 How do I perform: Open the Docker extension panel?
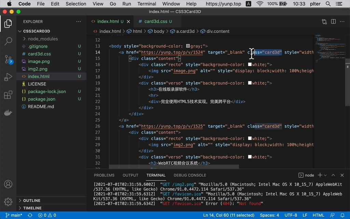coord(8,113)
